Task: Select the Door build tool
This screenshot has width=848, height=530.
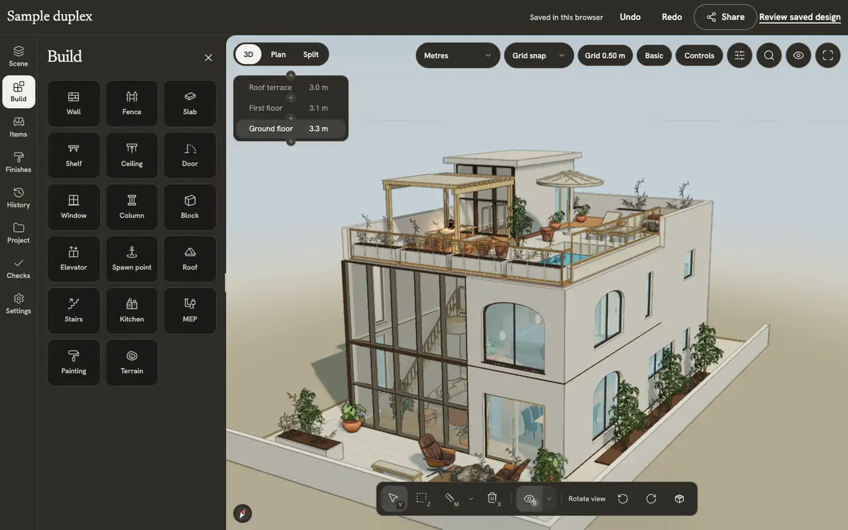Action: [x=190, y=155]
